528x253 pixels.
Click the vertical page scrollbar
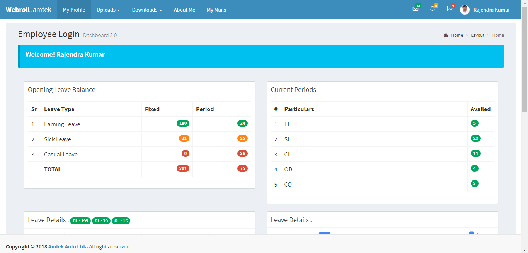[x=525, y=116]
